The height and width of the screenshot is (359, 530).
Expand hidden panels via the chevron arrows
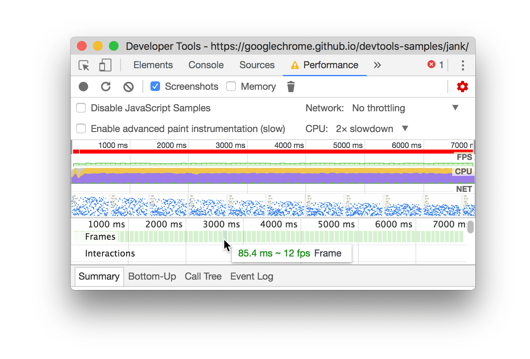[x=378, y=65]
